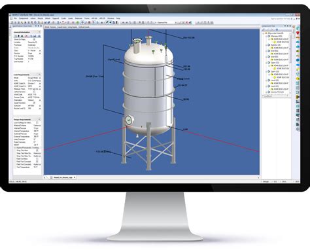Select the Manway node in component tree
310x250 pixels.
[x=277, y=36]
